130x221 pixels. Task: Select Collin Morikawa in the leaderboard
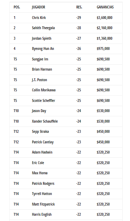point(44,90)
